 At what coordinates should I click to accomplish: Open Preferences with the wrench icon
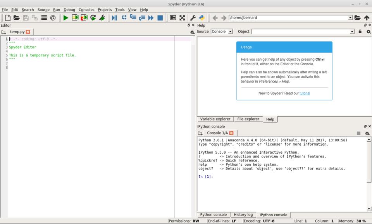[193, 18]
